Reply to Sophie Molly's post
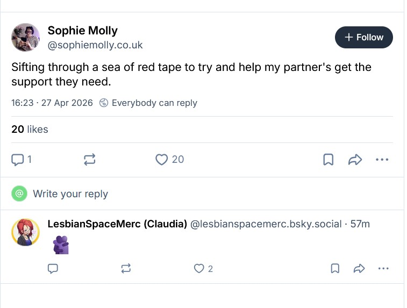 18,160
